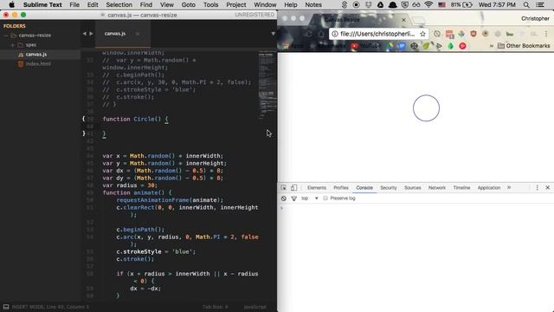Open canvas.js in the sidebar
Screen dimensions: 554x312
[36, 55]
